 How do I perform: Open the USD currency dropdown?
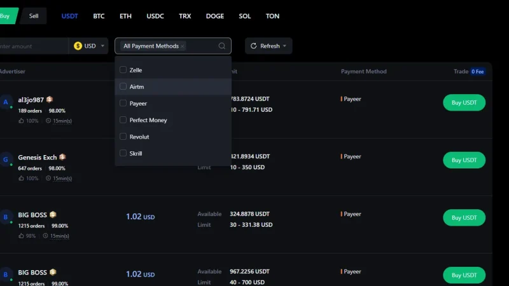click(88, 46)
